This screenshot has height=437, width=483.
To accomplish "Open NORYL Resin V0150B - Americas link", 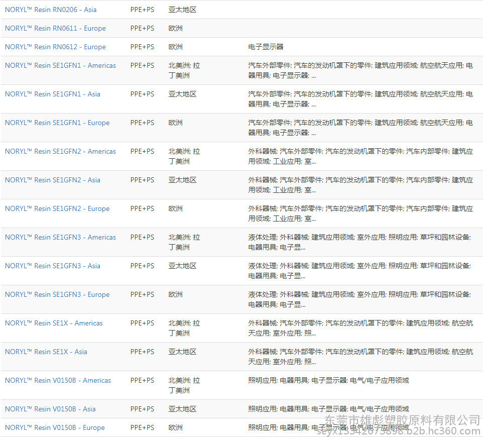I will [x=58, y=381].
